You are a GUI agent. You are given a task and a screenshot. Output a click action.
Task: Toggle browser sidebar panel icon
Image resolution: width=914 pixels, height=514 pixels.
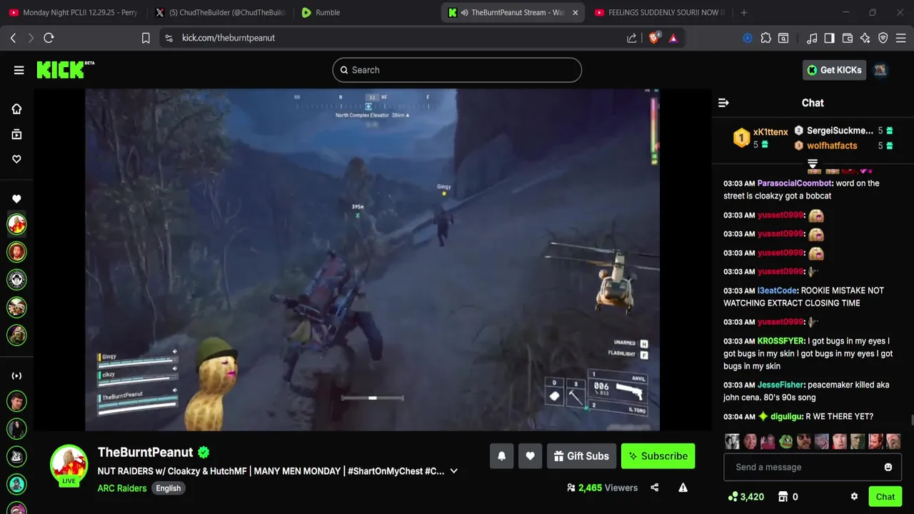829,38
